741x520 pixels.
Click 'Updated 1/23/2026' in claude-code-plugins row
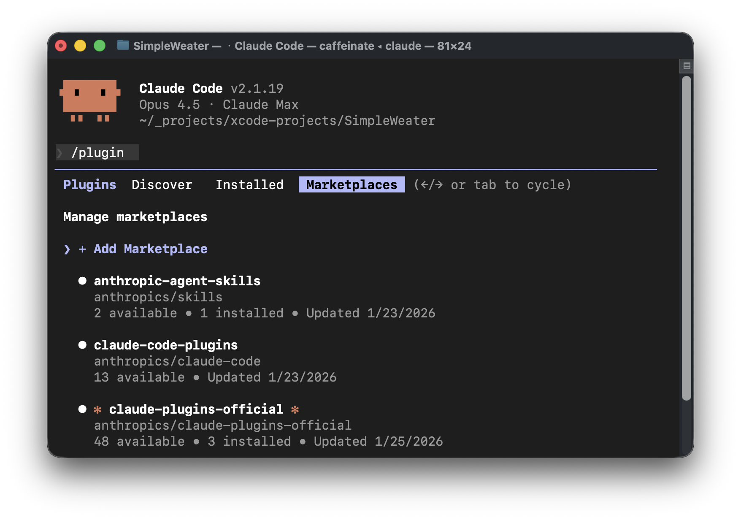pyautogui.click(x=272, y=377)
